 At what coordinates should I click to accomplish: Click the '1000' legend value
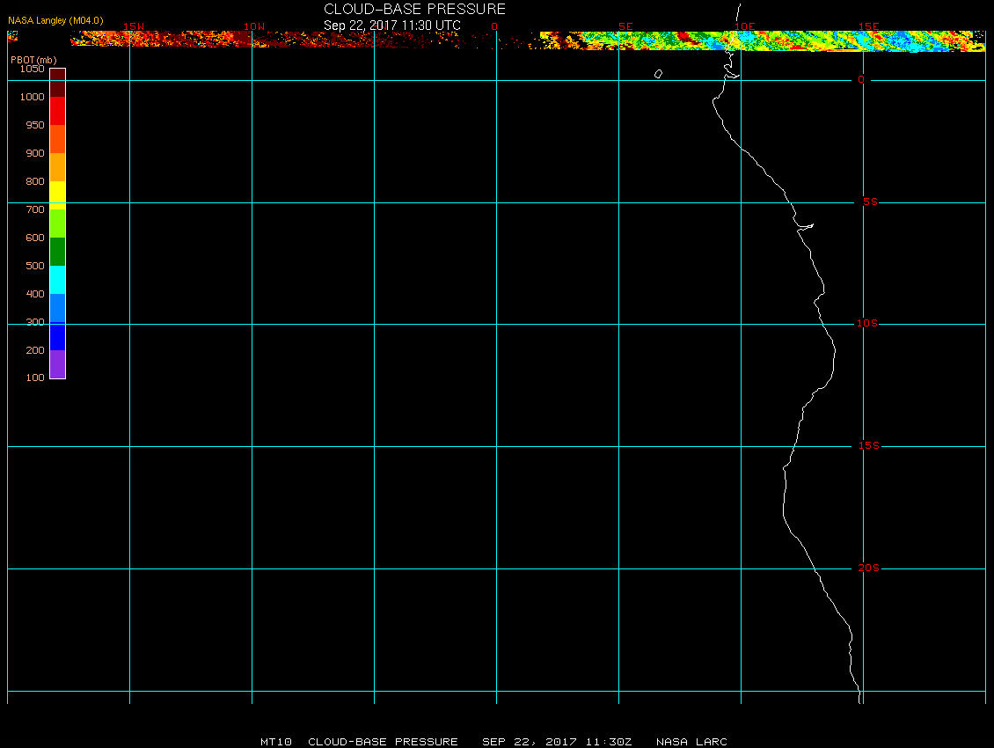click(x=33, y=97)
